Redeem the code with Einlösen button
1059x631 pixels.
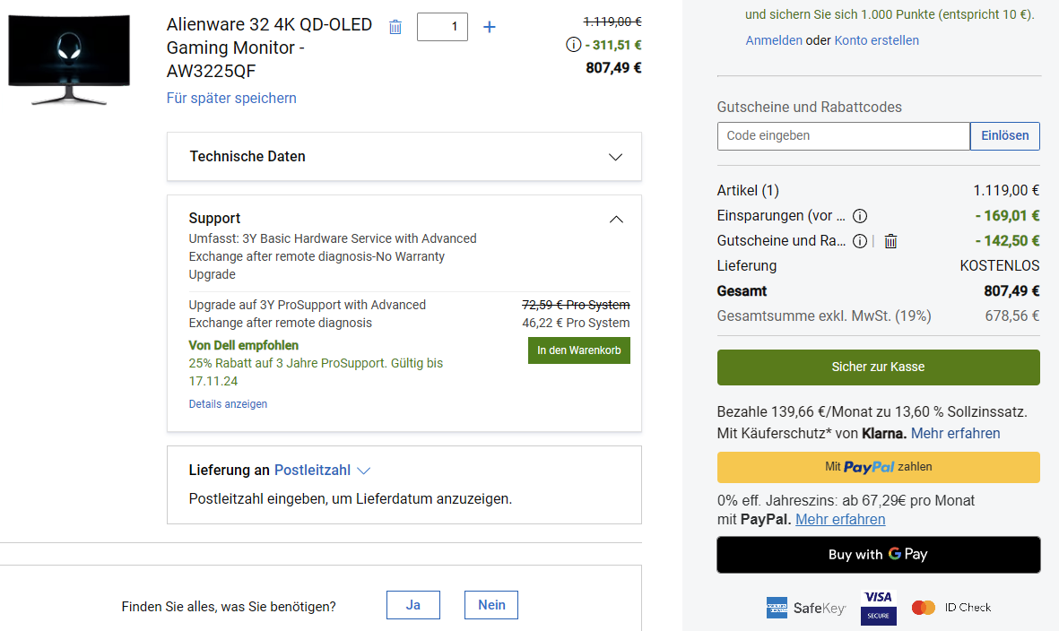coord(1005,135)
